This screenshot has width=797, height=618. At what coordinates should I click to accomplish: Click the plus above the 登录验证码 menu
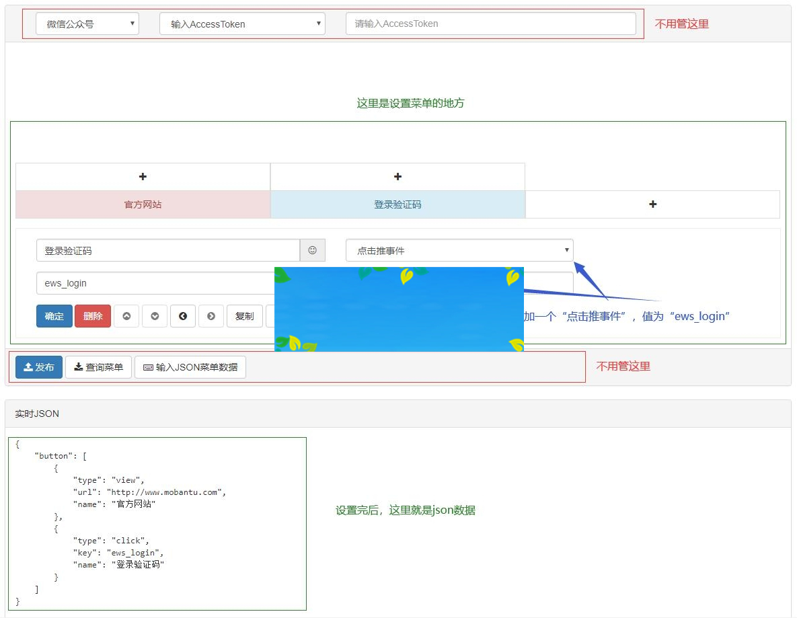click(397, 176)
